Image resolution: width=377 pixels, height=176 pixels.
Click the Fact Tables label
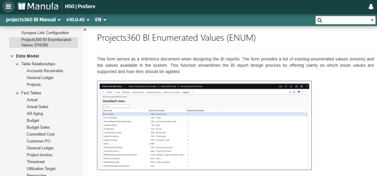31,93
